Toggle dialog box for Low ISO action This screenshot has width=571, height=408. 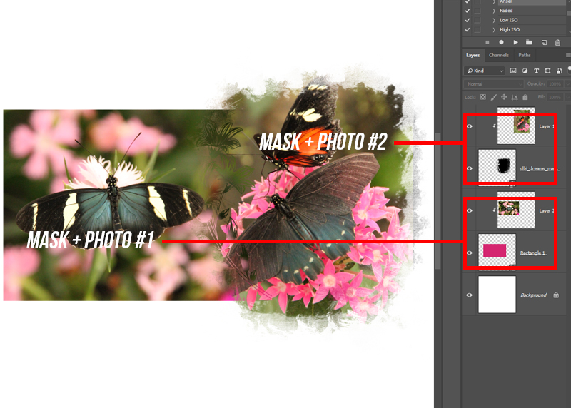click(x=477, y=20)
